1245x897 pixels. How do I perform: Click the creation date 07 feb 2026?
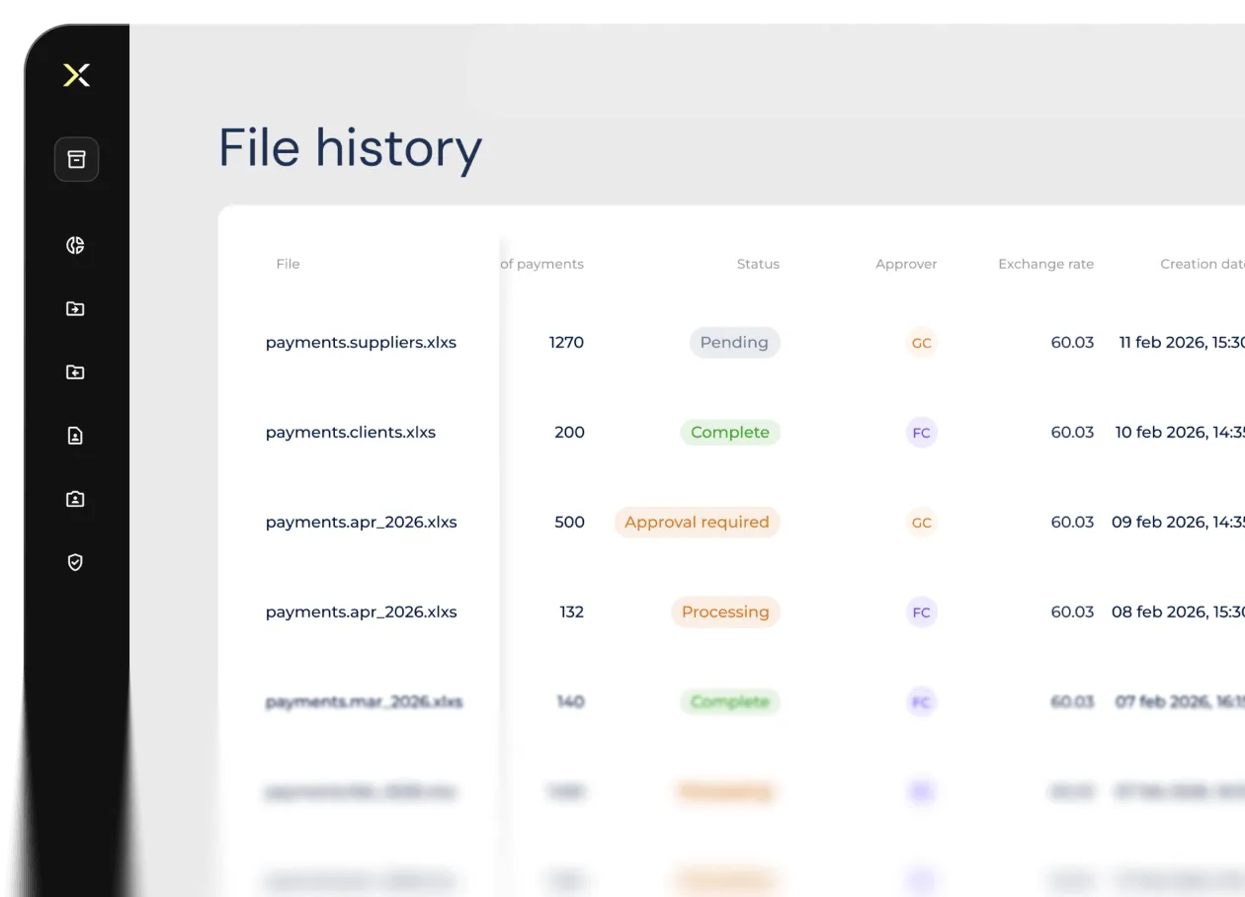1180,702
